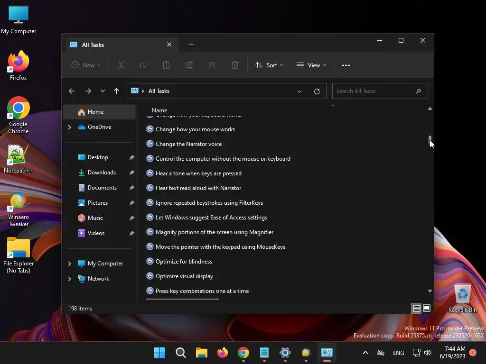Image resolution: width=486 pixels, height=364 pixels.
Task: Open Settings gear in the taskbar
Action: pyautogui.click(x=285, y=353)
